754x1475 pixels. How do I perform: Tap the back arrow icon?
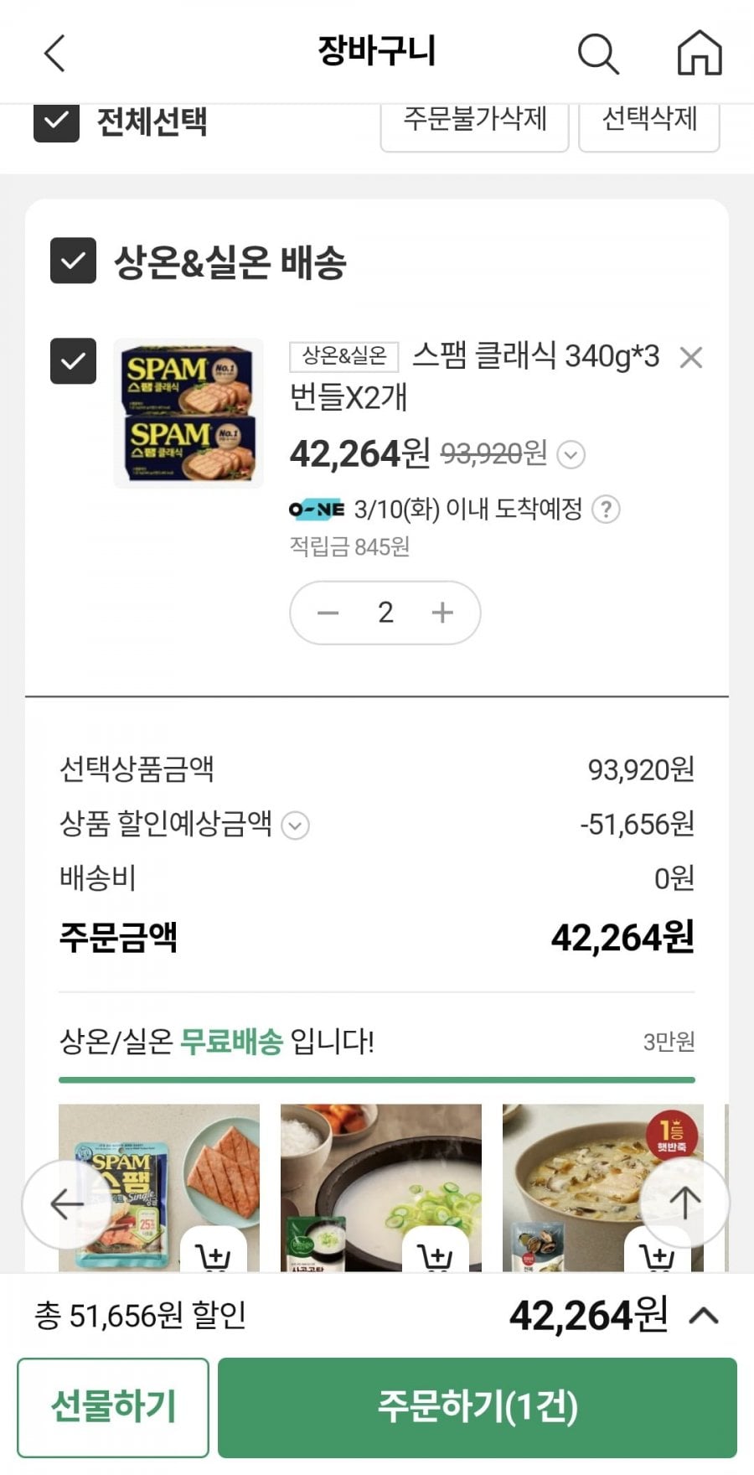(55, 54)
